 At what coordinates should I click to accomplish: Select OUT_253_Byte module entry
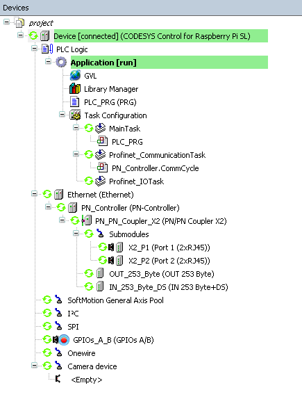click(162, 274)
